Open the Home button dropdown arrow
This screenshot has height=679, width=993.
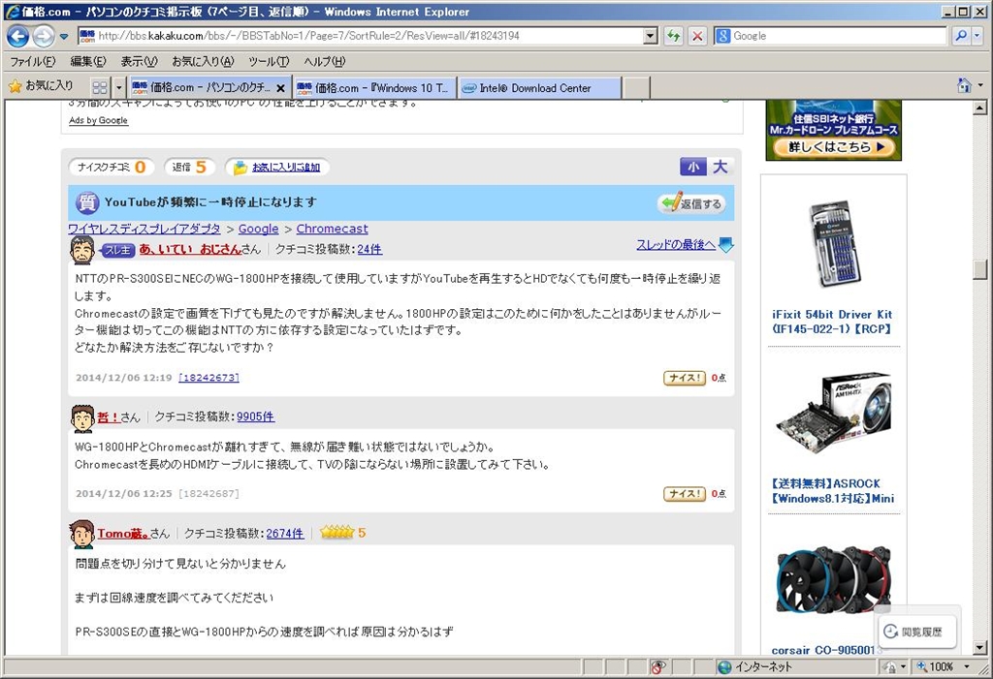tap(980, 85)
